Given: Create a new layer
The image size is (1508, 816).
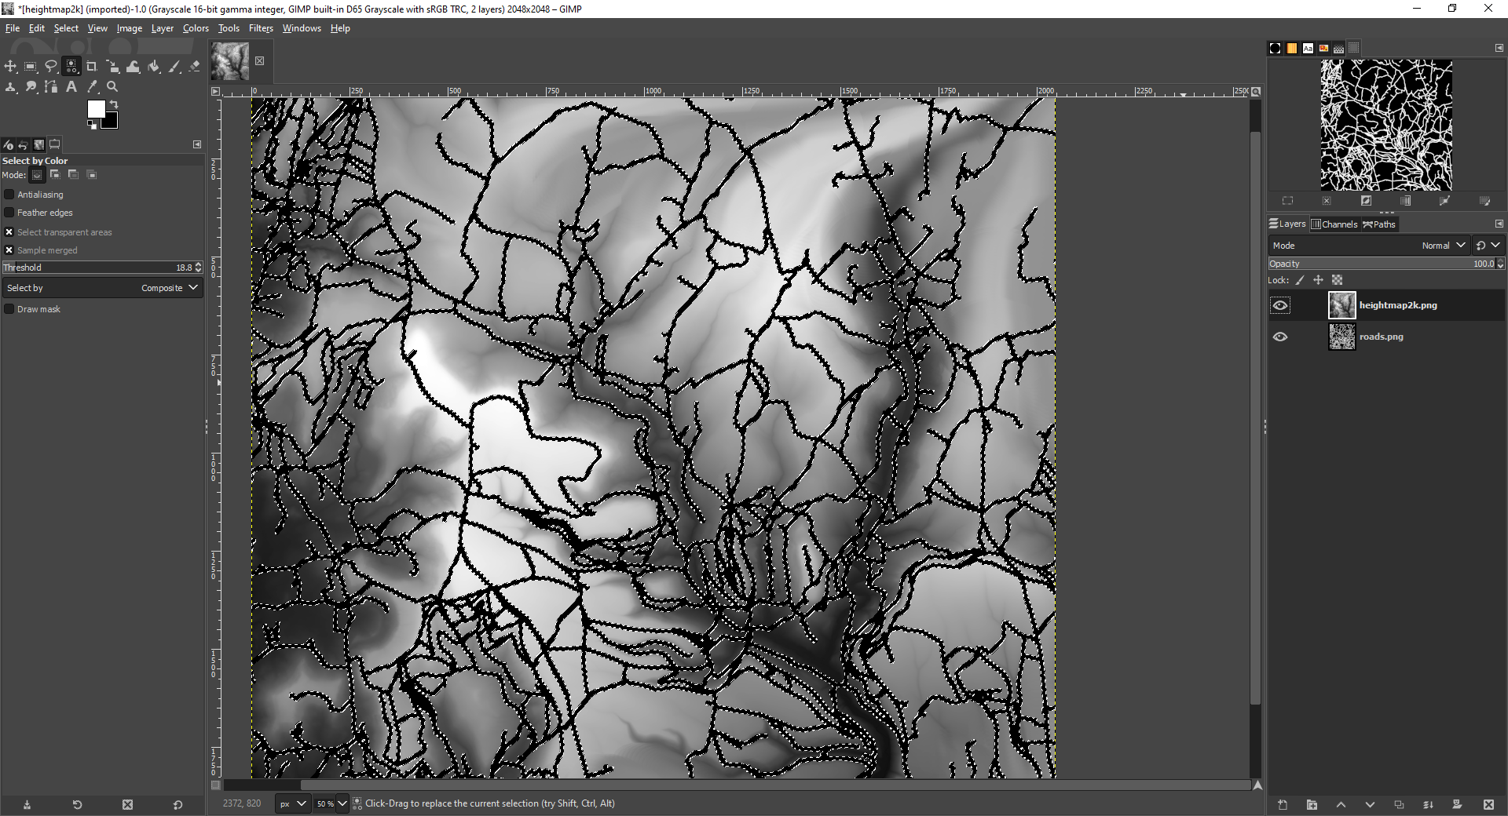Looking at the screenshot, I should click(1283, 804).
